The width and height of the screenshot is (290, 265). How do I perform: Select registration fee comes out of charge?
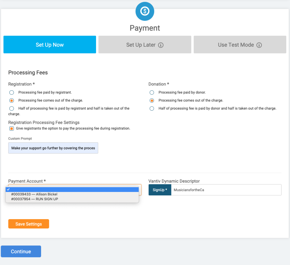pyautogui.click(x=12, y=101)
